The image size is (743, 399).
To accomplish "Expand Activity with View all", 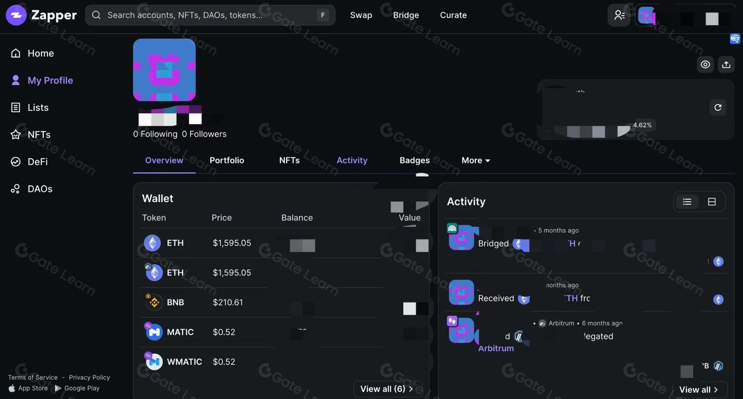I will (698, 390).
